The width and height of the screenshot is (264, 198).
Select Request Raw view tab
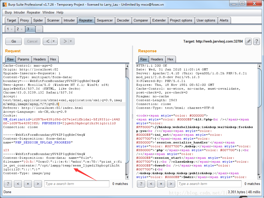10,59
